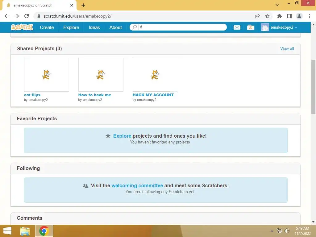The height and width of the screenshot is (237, 316).
Task: Click the Favorite Projects heading
Action: 37,118
